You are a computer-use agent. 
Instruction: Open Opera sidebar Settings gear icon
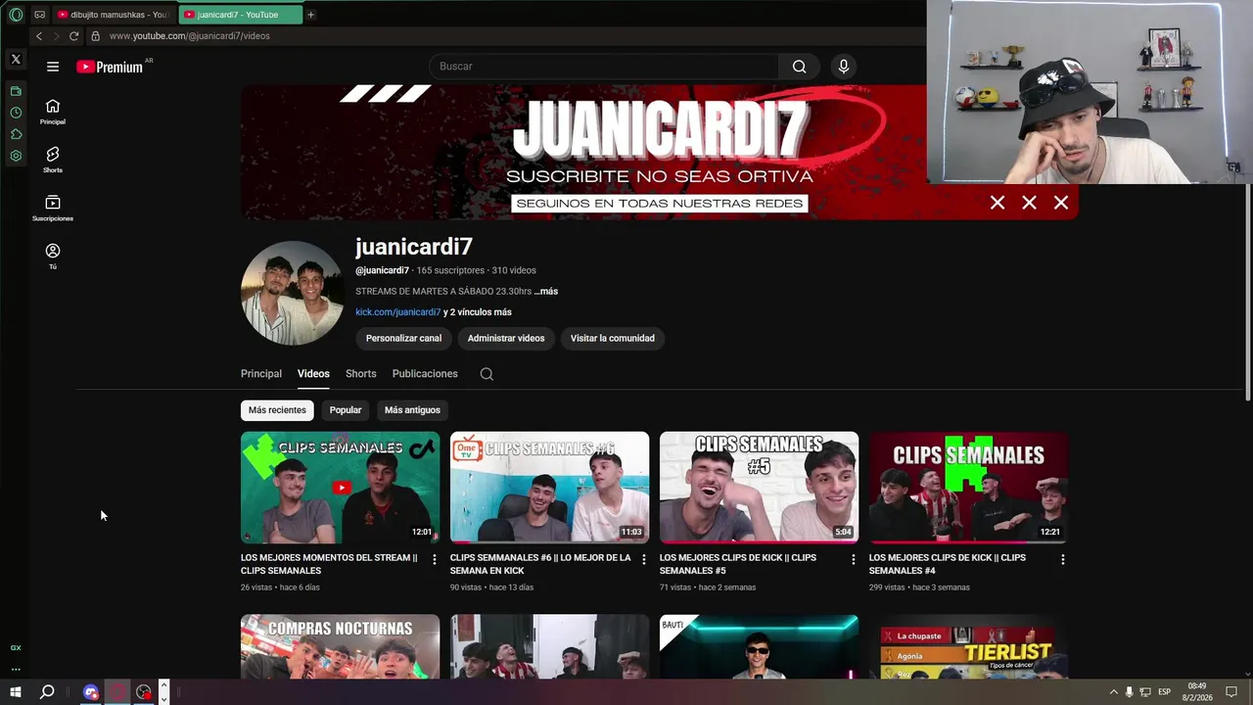(x=16, y=156)
